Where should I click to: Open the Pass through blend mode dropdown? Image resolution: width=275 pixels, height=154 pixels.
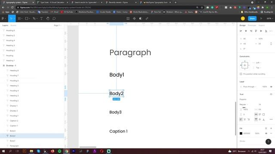point(250,87)
